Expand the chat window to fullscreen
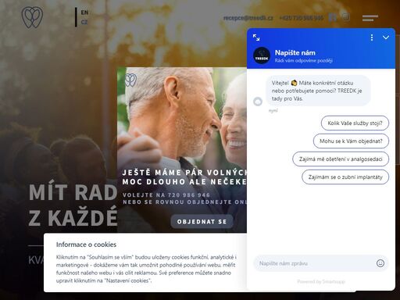Screen dimensions: 400x300 coord(256,37)
